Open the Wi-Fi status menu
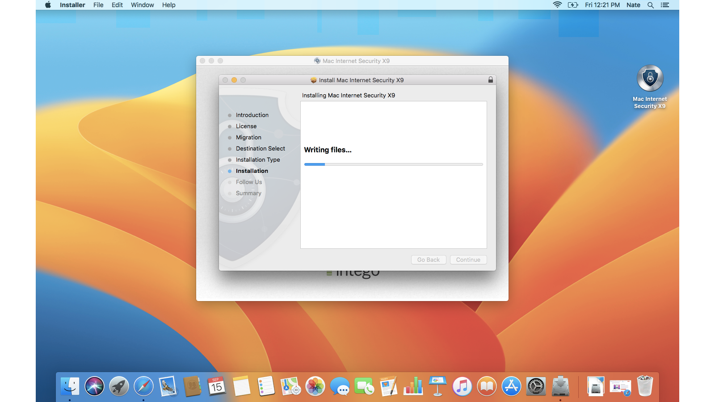715x402 pixels. tap(557, 5)
